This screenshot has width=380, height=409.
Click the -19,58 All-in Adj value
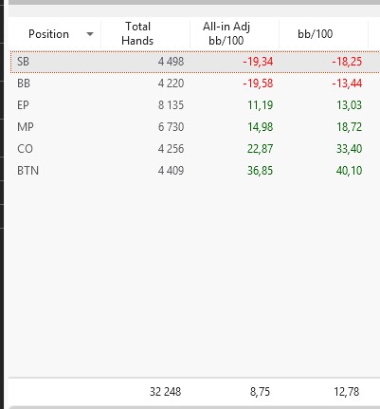(x=258, y=84)
